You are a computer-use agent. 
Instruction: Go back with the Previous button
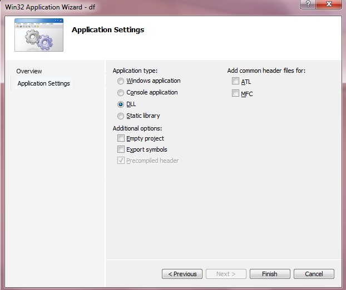(182, 274)
